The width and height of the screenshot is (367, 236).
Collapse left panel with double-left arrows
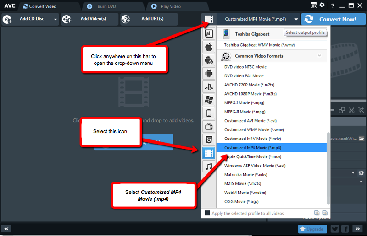(x=6, y=229)
